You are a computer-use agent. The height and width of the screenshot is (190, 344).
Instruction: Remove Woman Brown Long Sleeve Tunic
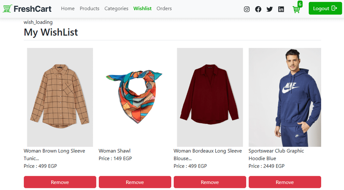60,182
